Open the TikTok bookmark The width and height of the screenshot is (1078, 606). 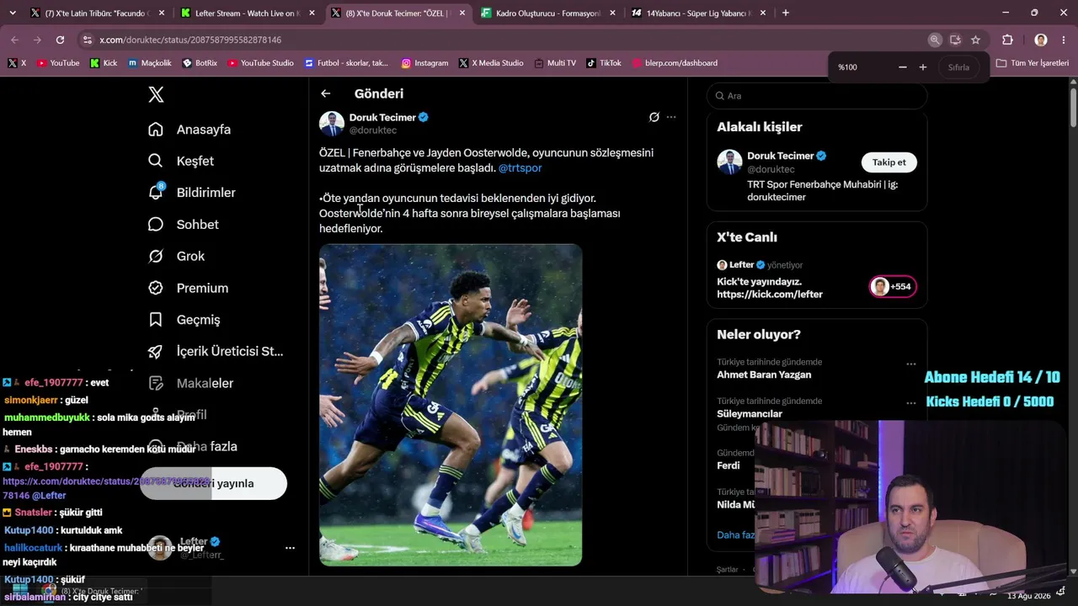pyautogui.click(x=604, y=63)
